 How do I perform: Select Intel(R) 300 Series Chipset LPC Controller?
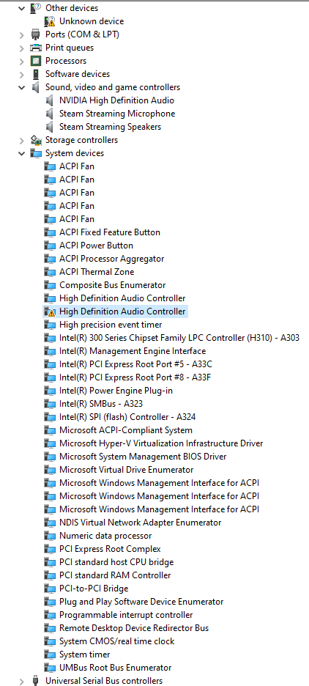tap(179, 338)
